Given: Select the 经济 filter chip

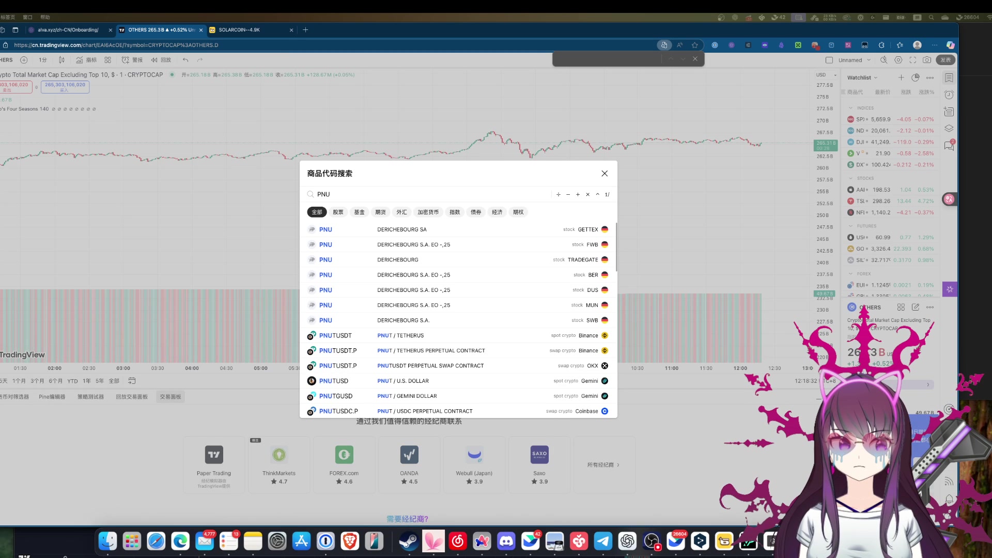Looking at the screenshot, I should 497,212.
